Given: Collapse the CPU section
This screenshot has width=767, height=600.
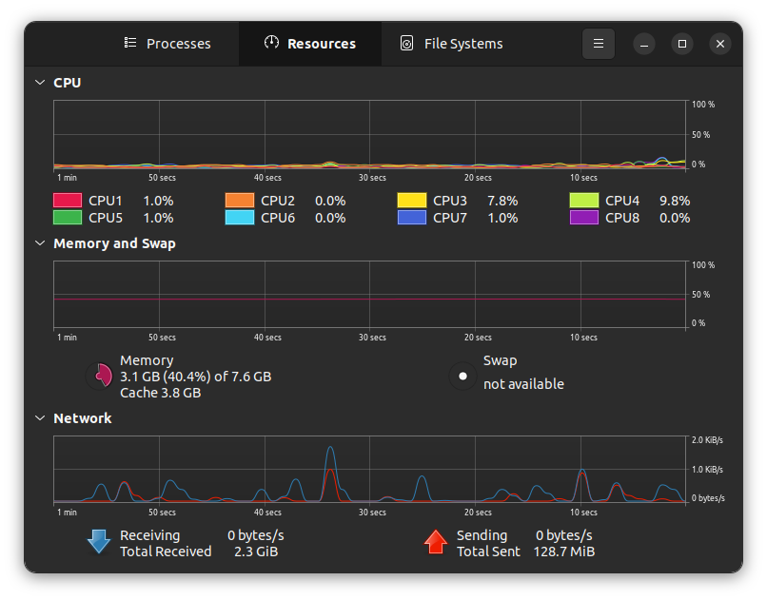Looking at the screenshot, I should [x=39, y=83].
